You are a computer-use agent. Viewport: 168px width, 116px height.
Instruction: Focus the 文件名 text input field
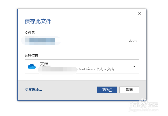coord(82,41)
